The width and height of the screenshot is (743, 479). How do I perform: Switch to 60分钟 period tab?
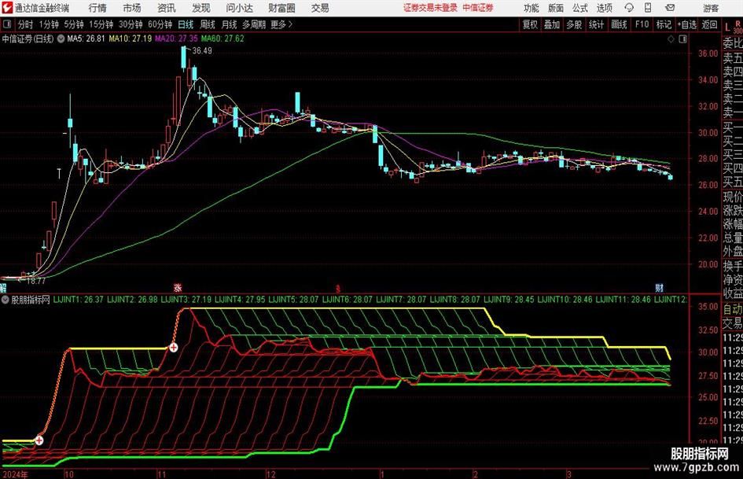pos(160,24)
